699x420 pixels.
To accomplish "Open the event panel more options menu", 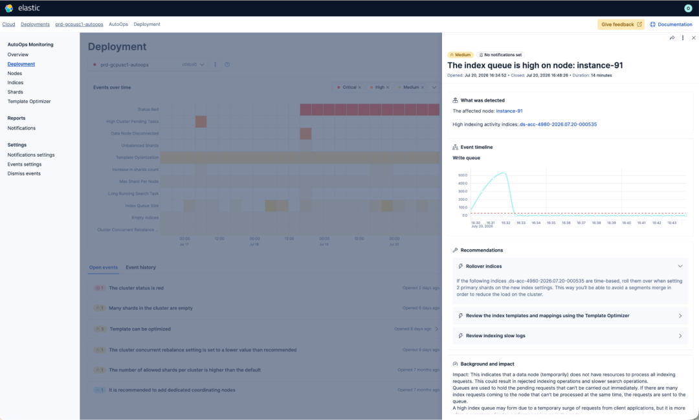I will tap(683, 38).
